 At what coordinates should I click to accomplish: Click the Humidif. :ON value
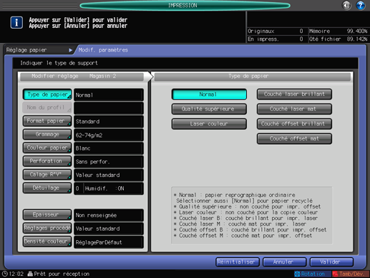[114, 188]
